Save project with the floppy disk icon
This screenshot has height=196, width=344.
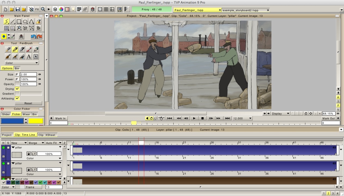click(x=18, y=9)
